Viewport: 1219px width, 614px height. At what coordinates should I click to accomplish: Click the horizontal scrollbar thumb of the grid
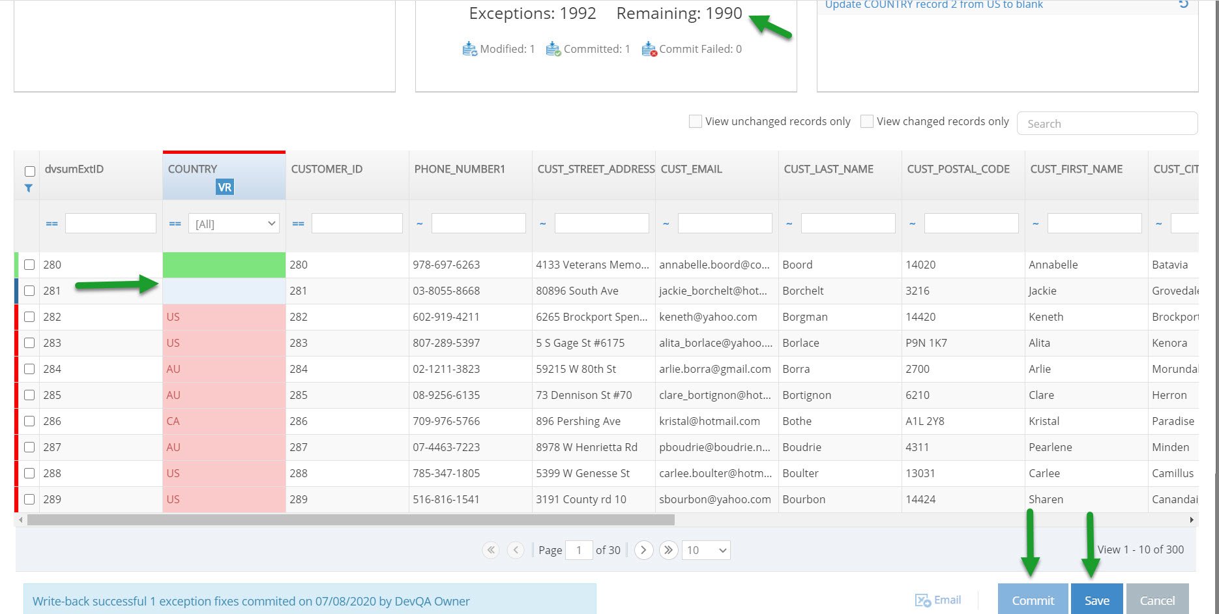pyautogui.click(x=351, y=519)
